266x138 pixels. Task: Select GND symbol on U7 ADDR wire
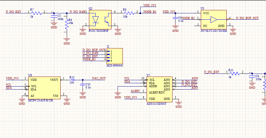pos(118,96)
